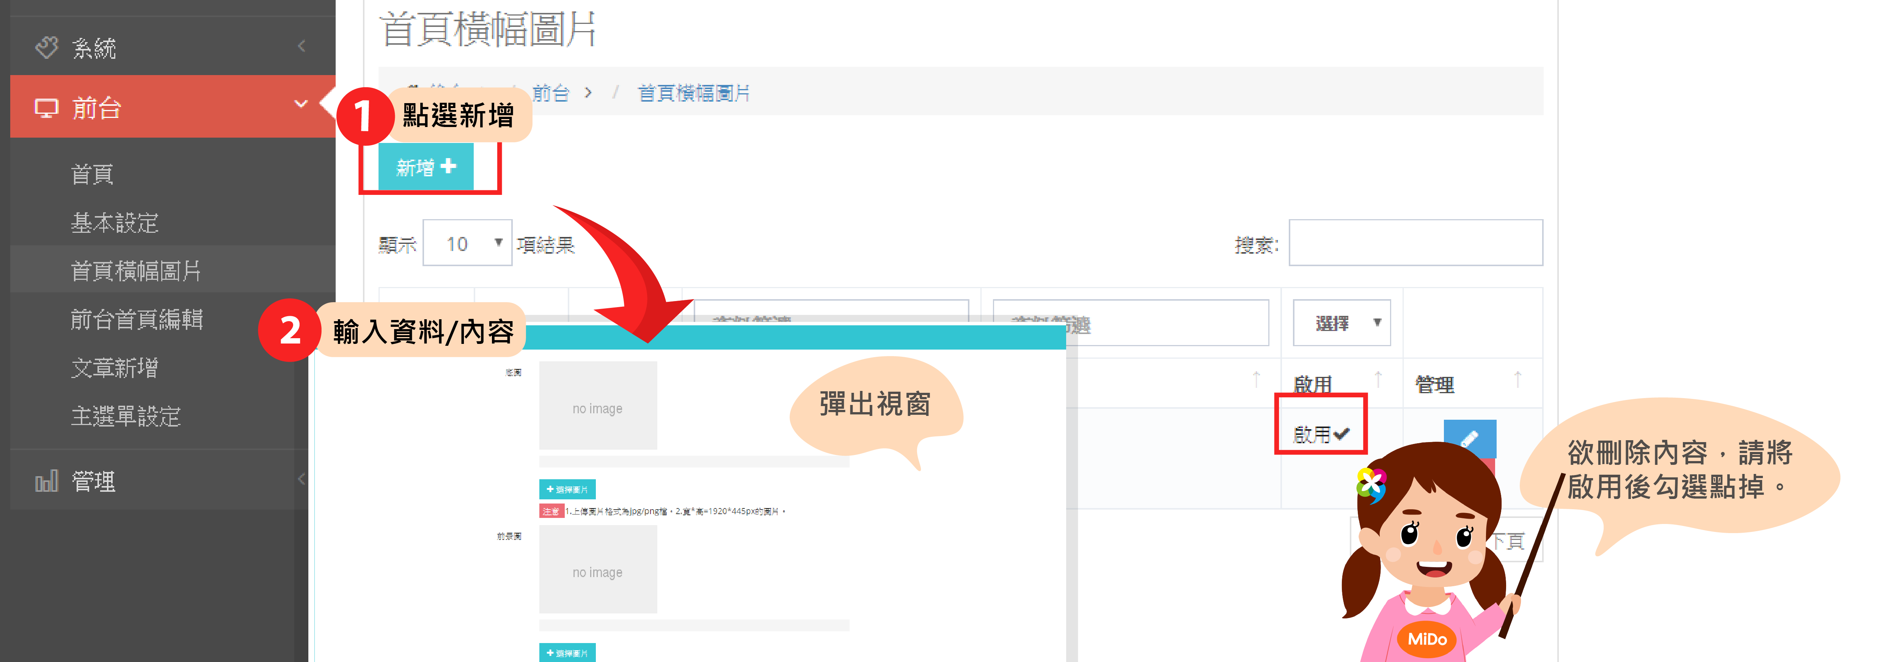Screen dimensions: 1896x662
Task: Open the 選擇 filter dropdown
Action: click(x=1341, y=323)
